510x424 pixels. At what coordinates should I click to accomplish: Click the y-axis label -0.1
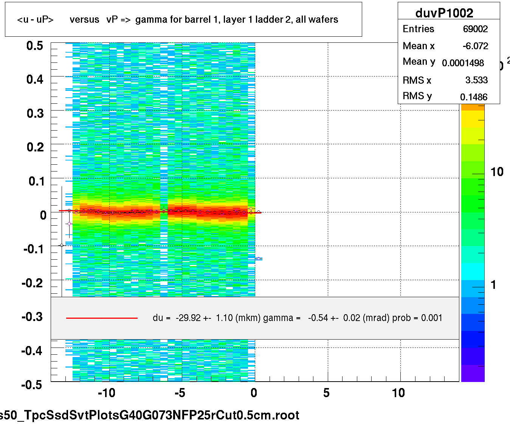click(x=33, y=249)
